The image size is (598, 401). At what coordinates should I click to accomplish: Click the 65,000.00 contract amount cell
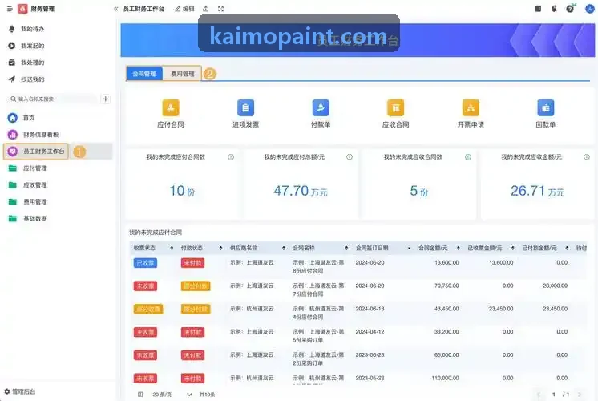(446, 354)
